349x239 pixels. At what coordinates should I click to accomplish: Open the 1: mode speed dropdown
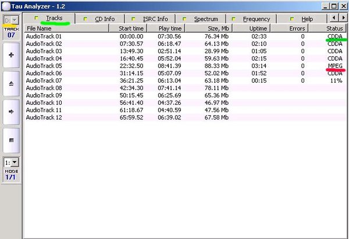click(15, 162)
